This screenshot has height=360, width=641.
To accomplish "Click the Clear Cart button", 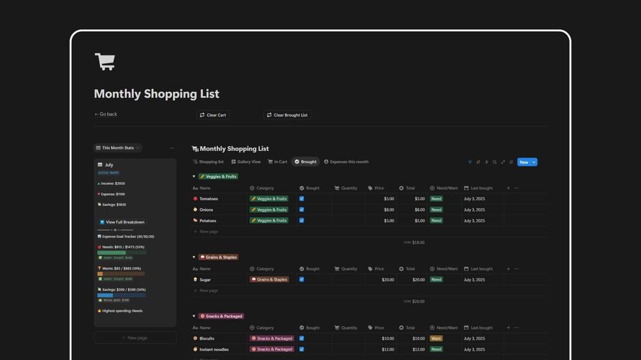I will point(212,115).
